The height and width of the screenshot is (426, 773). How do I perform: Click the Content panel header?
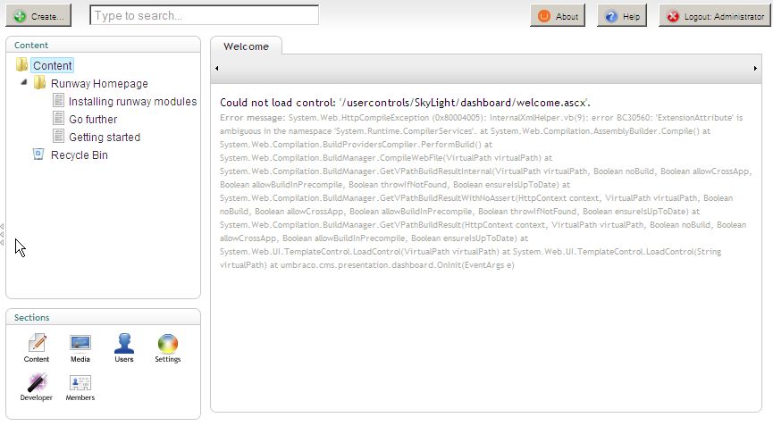pyautogui.click(x=103, y=45)
